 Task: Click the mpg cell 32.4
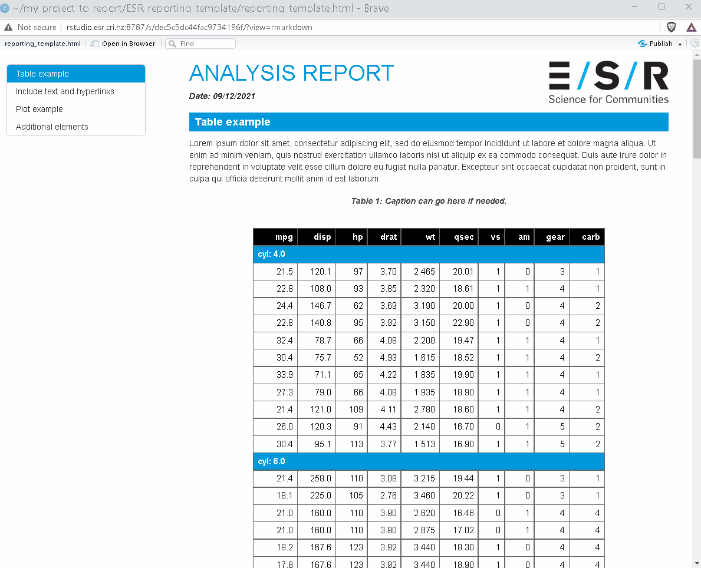pos(275,341)
